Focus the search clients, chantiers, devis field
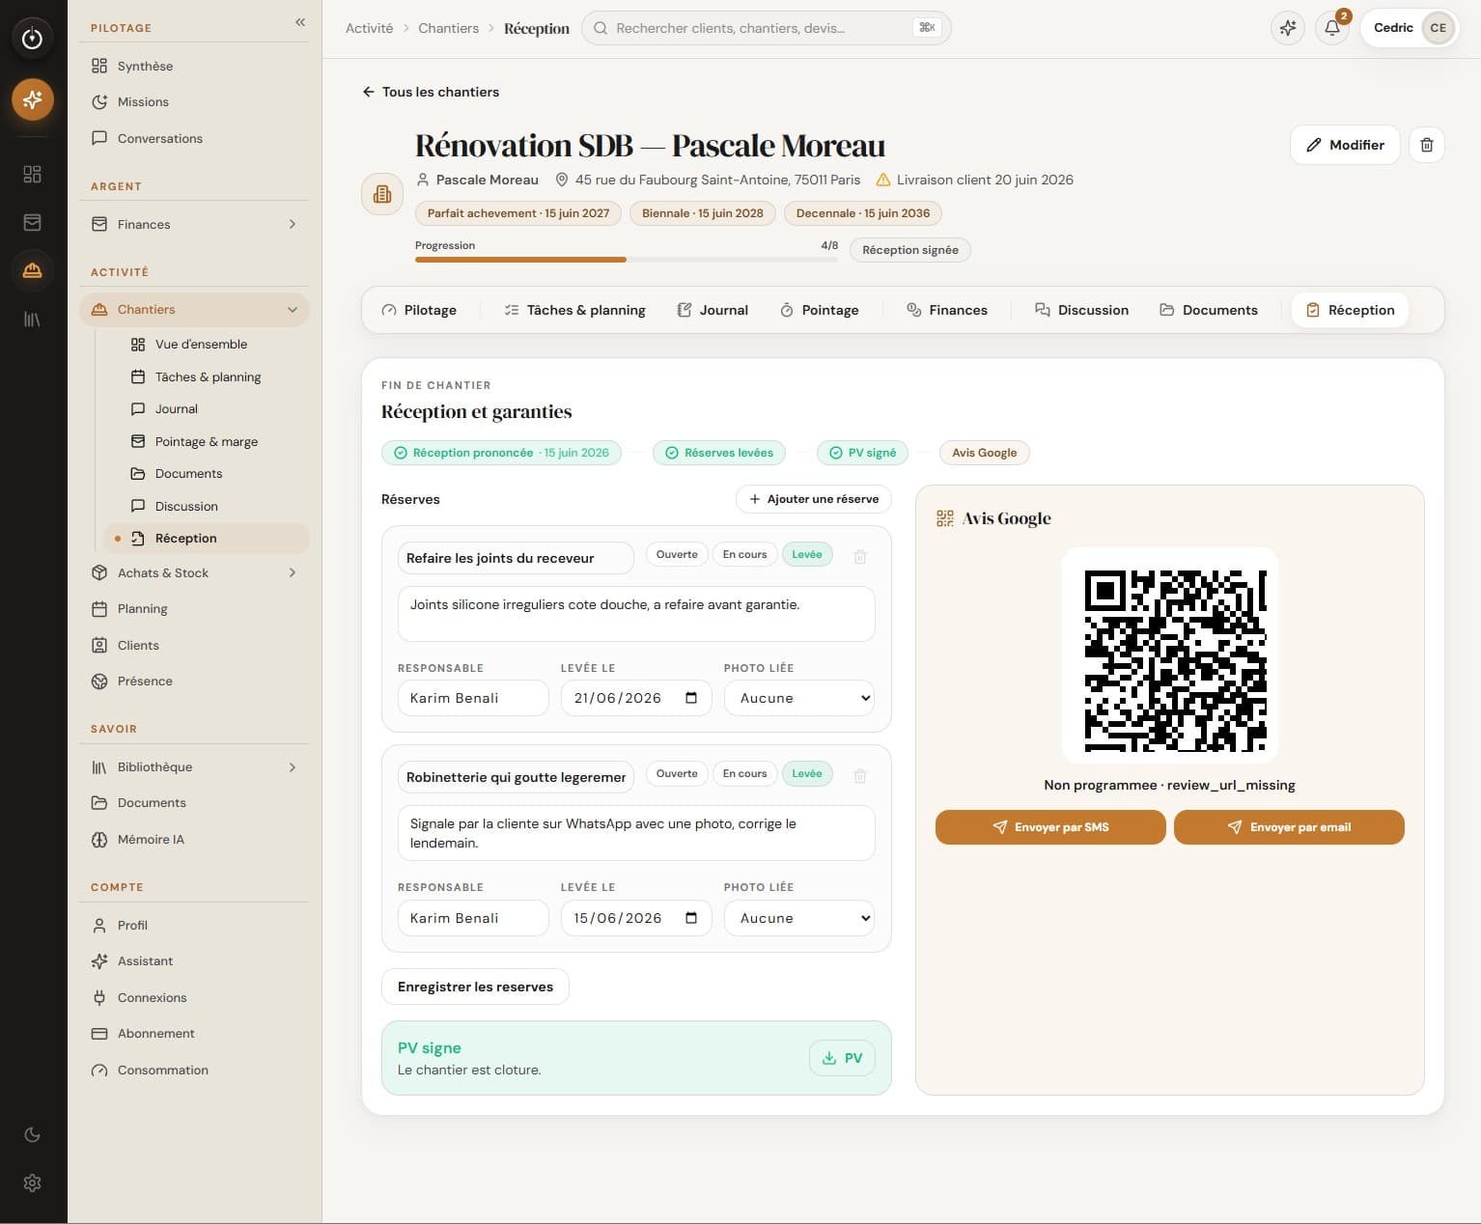The image size is (1481, 1224). click(x=767, y=28)
